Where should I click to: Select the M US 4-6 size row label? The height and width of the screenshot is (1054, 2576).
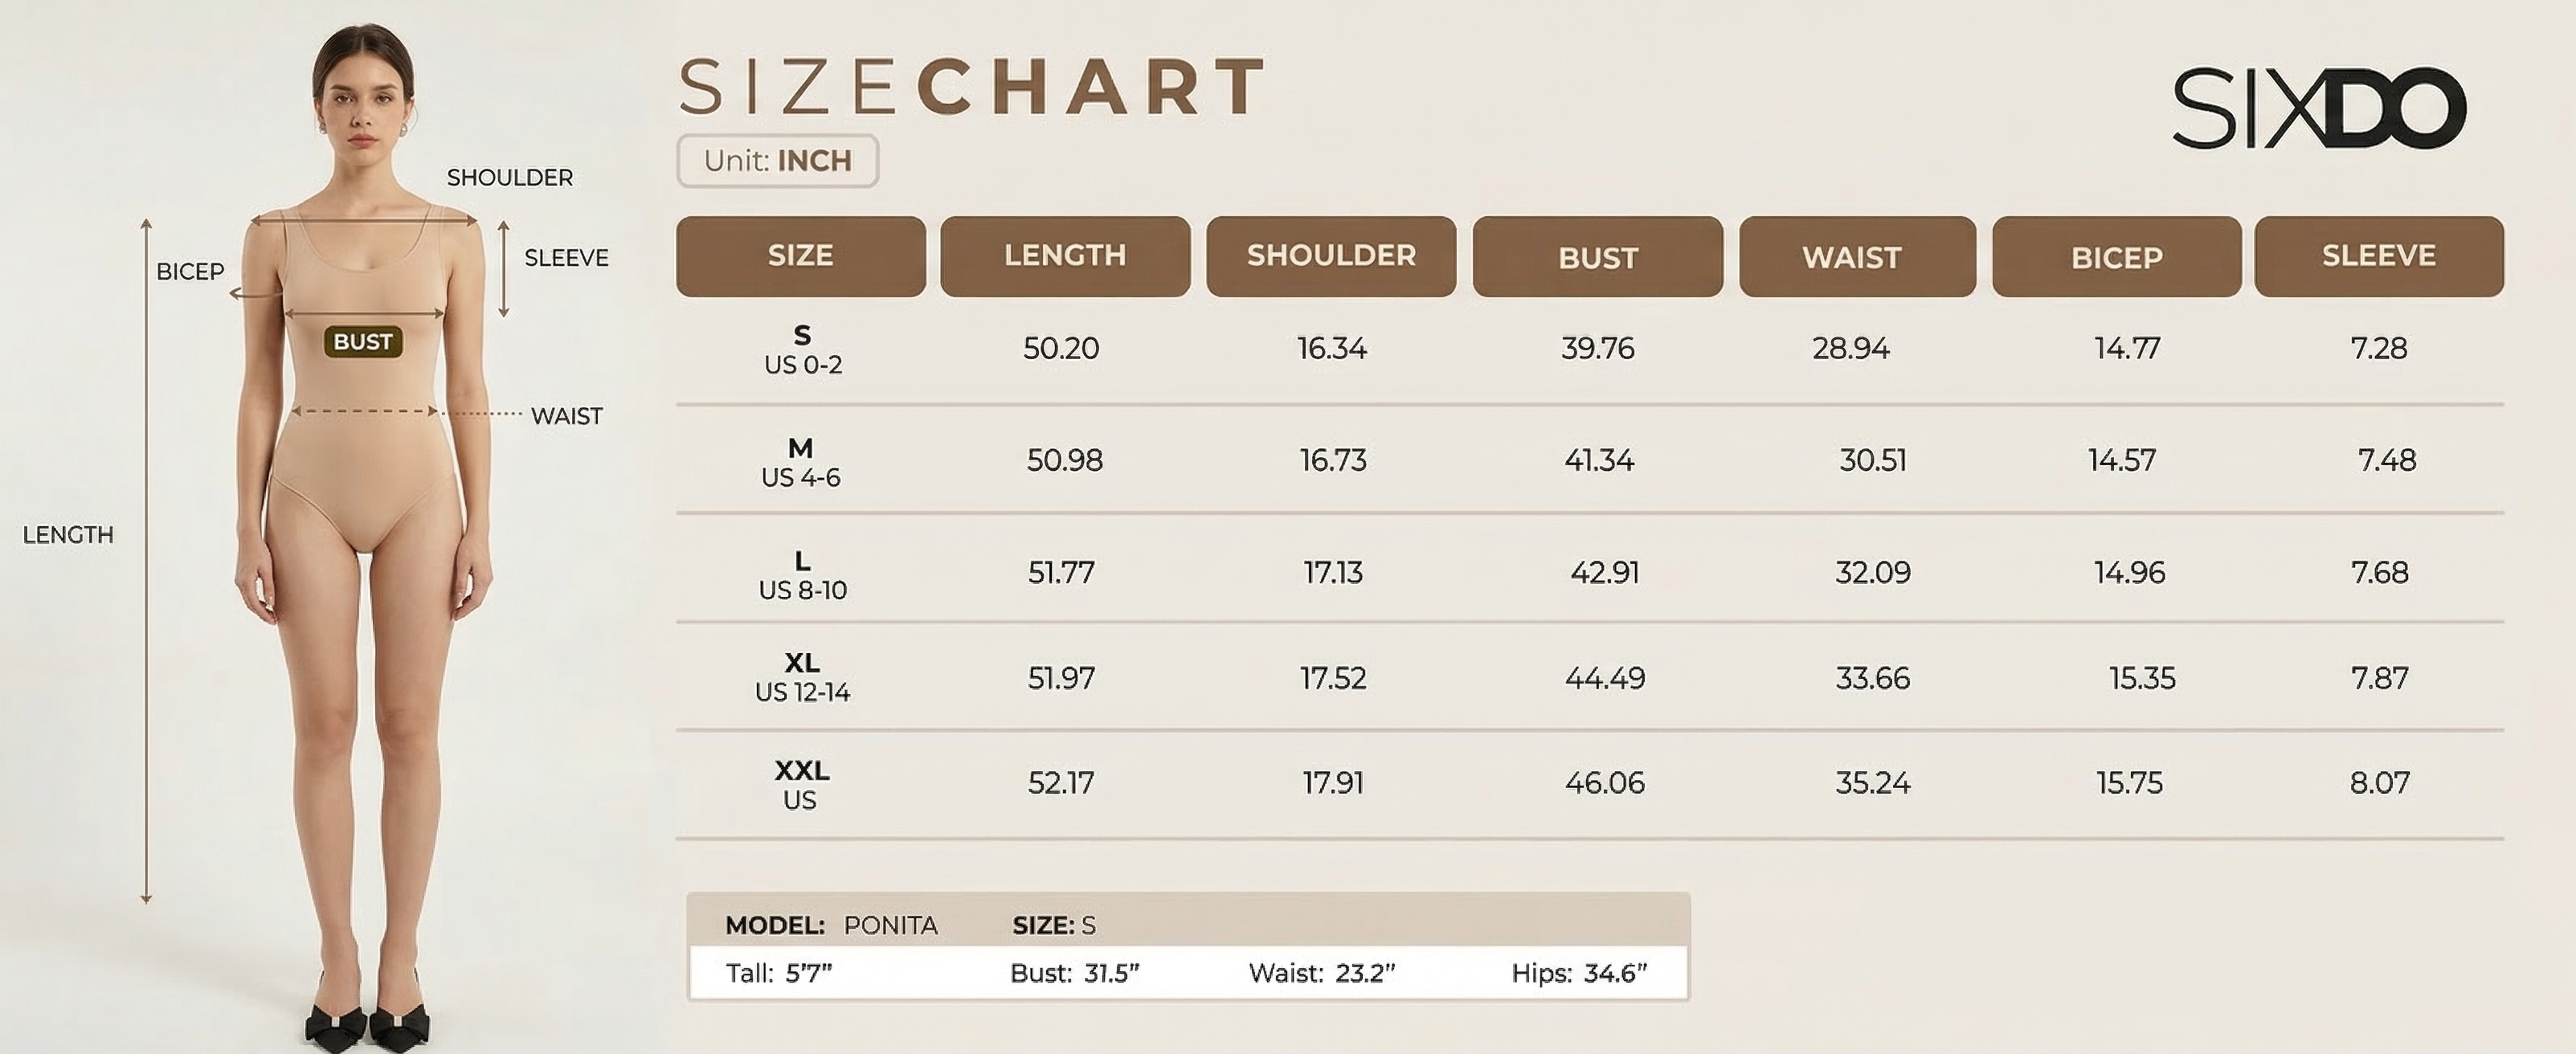click(800, 462)
